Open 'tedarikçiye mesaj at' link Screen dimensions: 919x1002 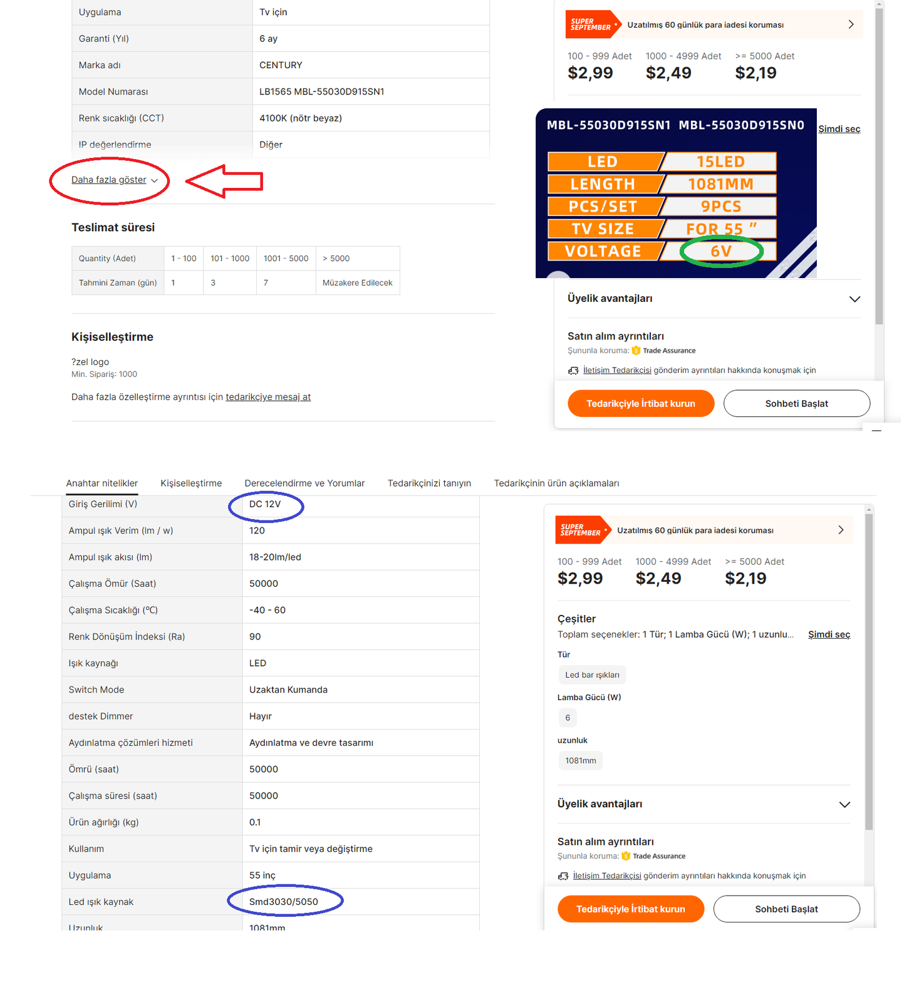268,397
